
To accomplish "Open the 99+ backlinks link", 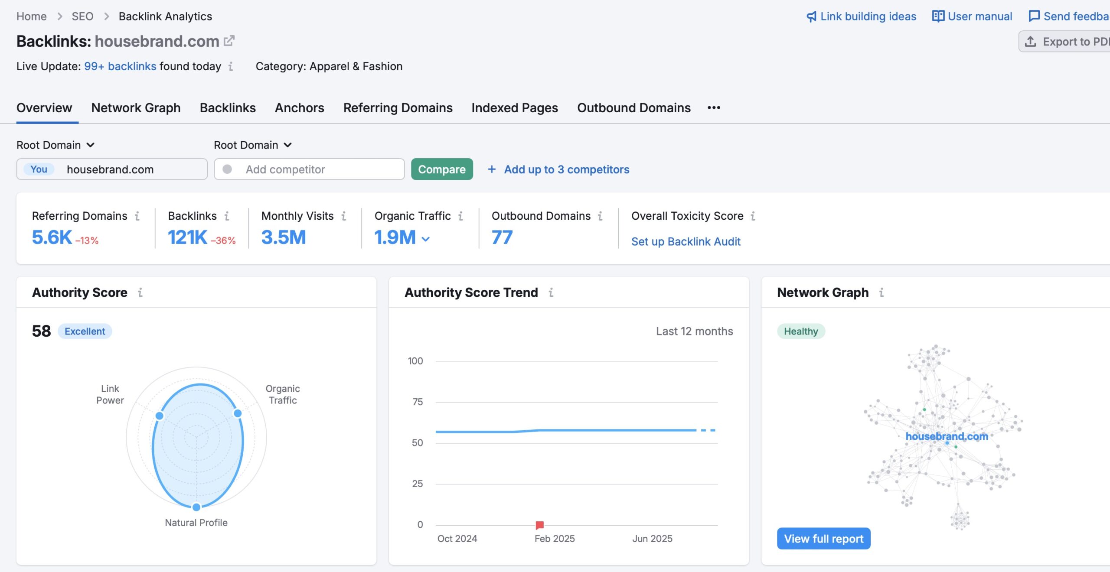I will point(120,66).
